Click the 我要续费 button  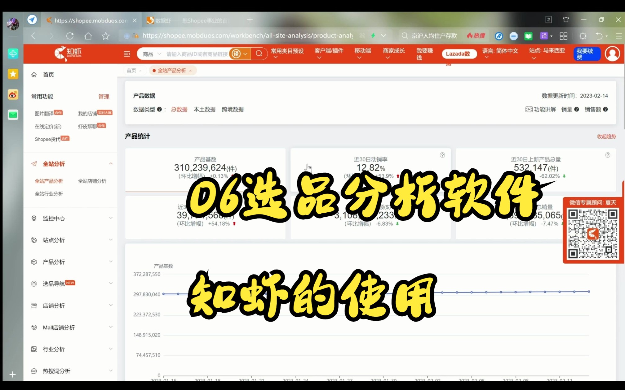coord(587,54)
